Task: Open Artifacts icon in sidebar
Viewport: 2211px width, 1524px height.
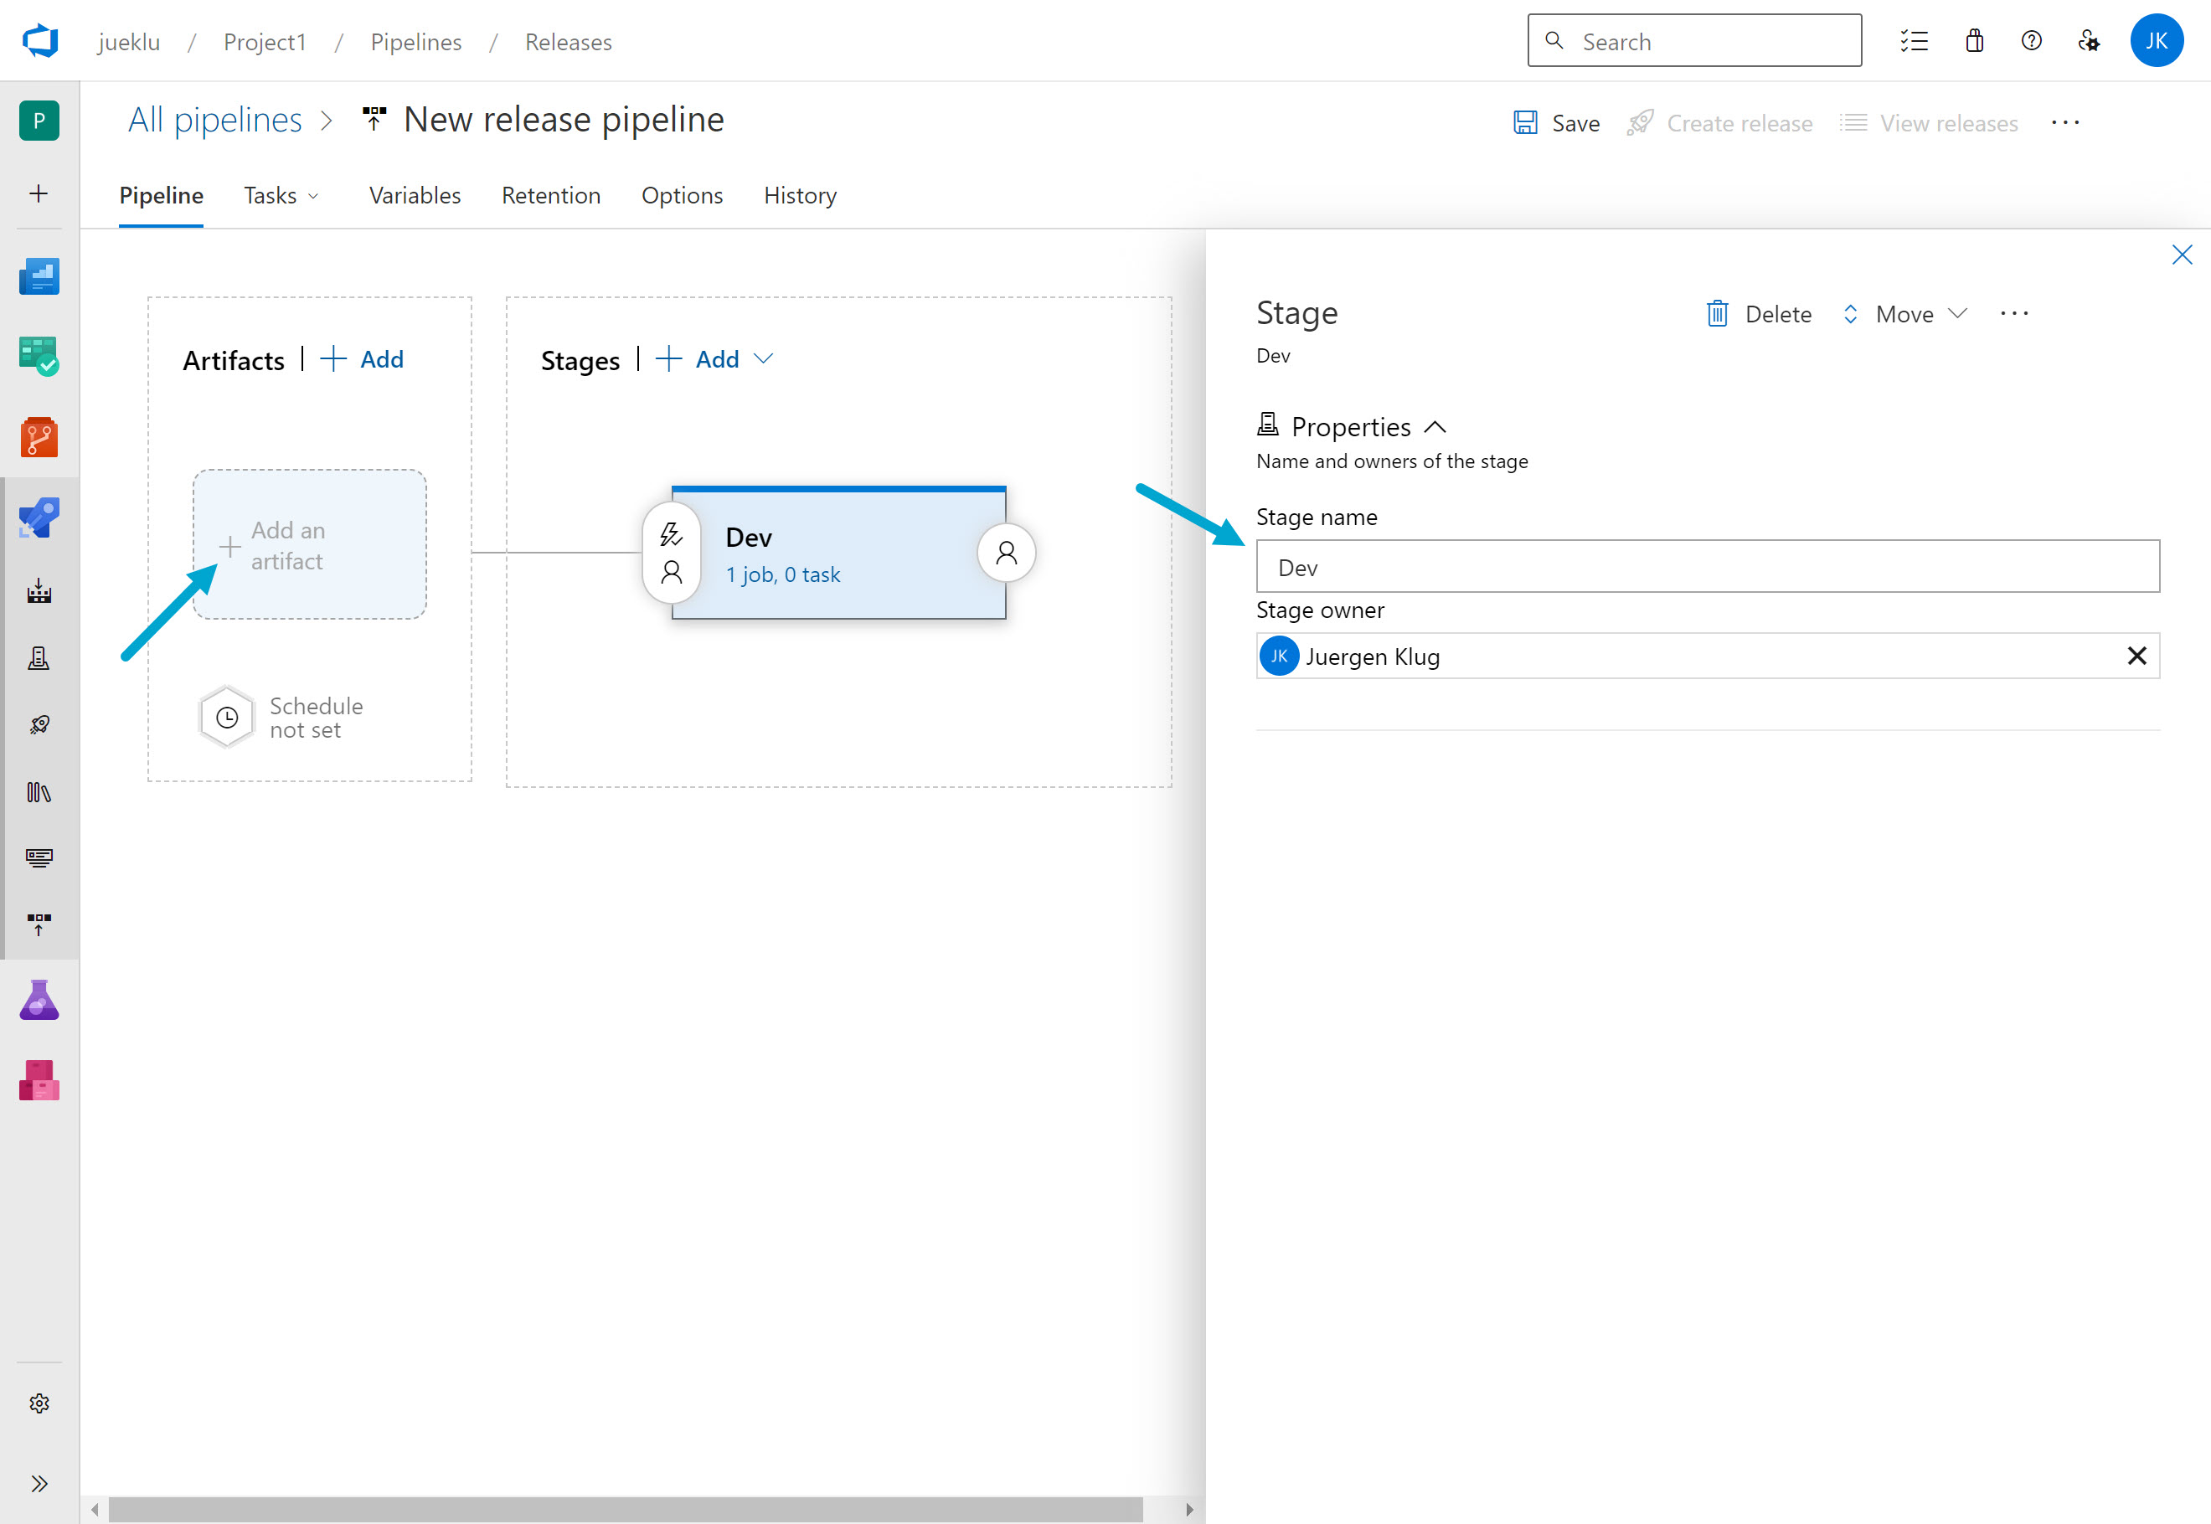Action: (x=39, y=1080)
